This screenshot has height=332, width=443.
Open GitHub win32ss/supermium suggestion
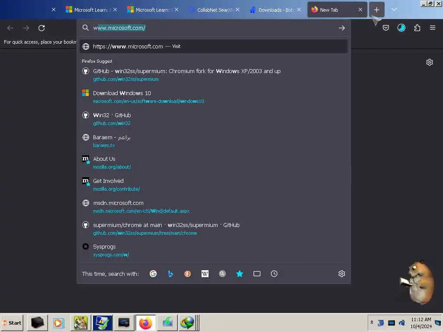point(214,75)
